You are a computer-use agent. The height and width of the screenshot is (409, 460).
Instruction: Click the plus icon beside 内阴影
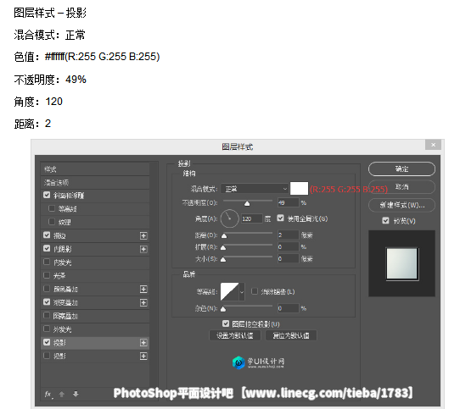[x=143, y=249]
